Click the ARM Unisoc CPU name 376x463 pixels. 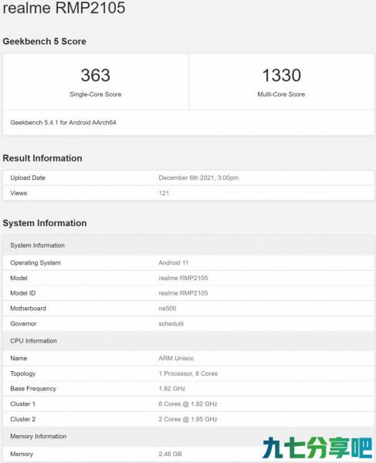[x=176, y=359]
